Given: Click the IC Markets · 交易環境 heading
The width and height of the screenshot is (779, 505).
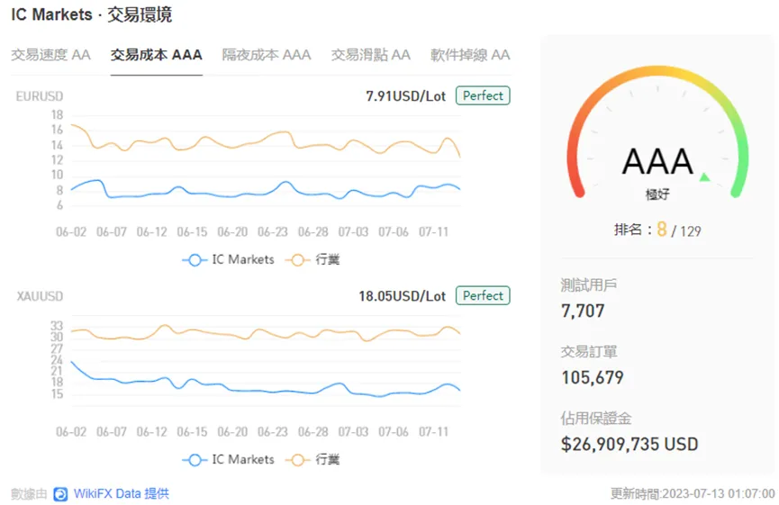Looking at the screenshot, I should click(x=92, y=14).
